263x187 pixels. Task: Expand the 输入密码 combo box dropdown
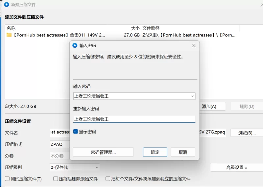tap(192, 96)
